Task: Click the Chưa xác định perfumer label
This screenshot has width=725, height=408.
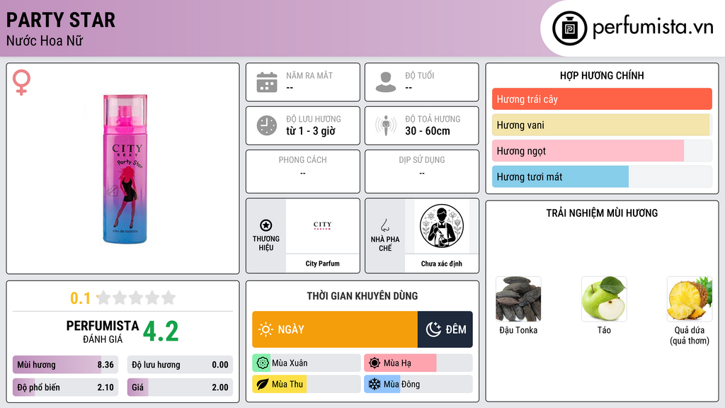Action: 442,263
